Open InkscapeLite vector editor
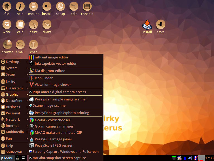The image size is (214, 161). 66,63
